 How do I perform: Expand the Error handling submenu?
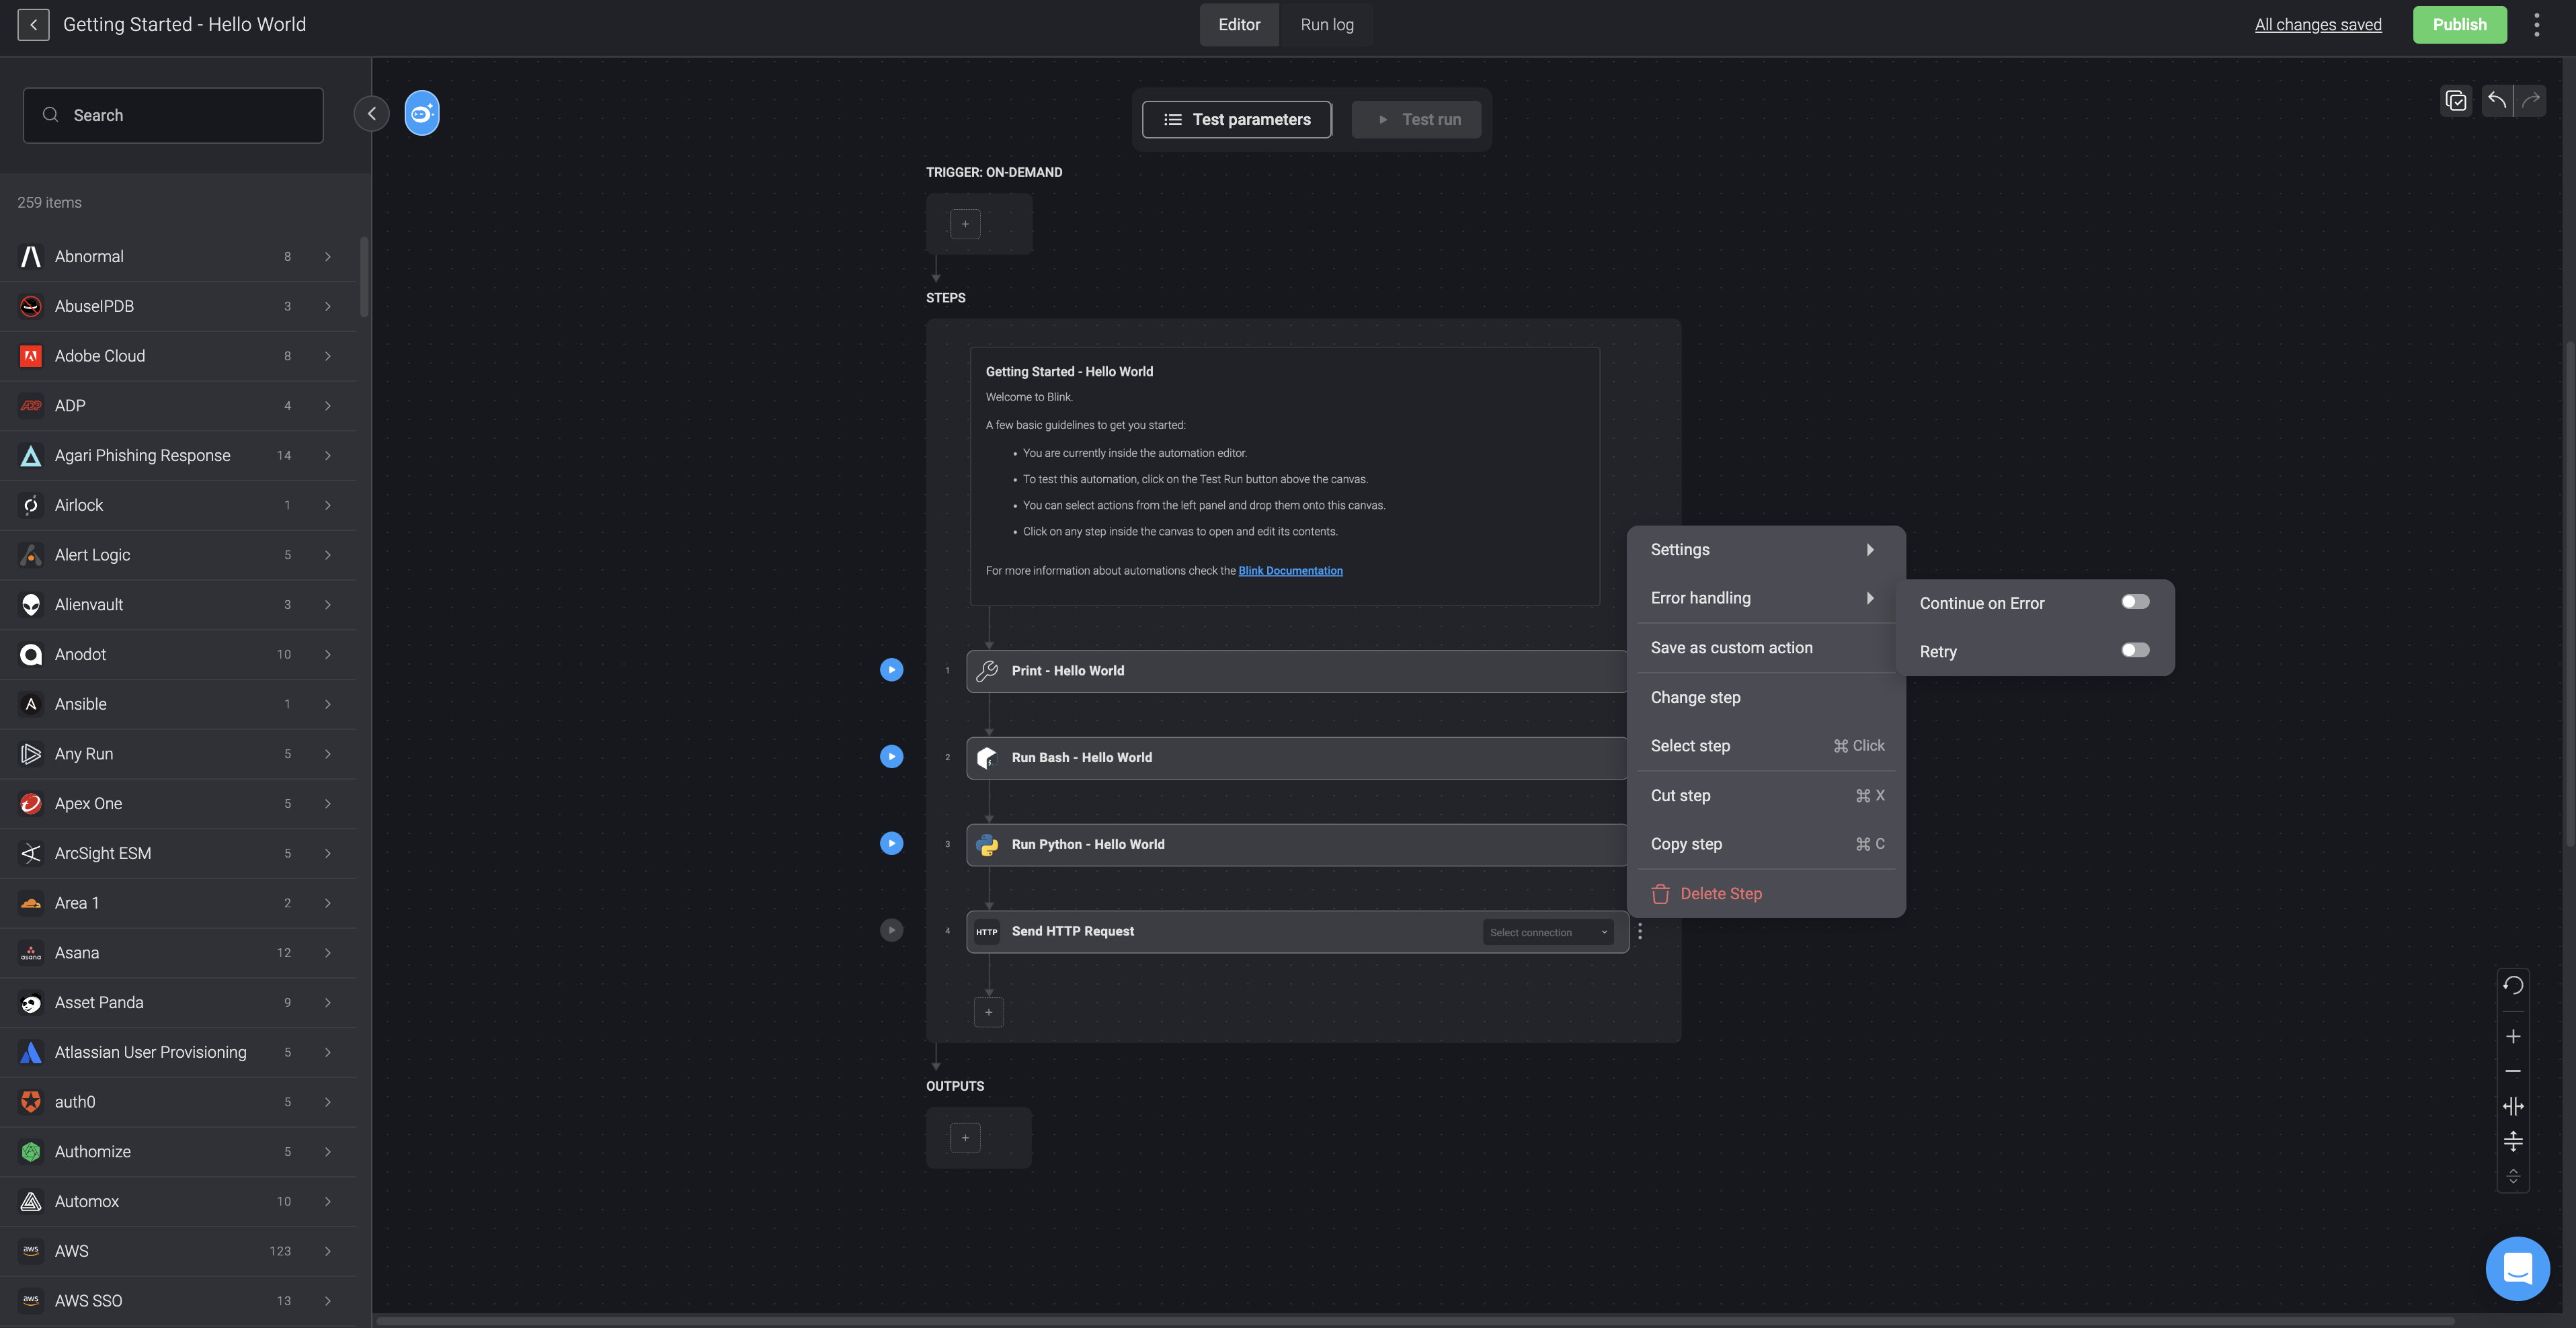tap(1765, 598)
